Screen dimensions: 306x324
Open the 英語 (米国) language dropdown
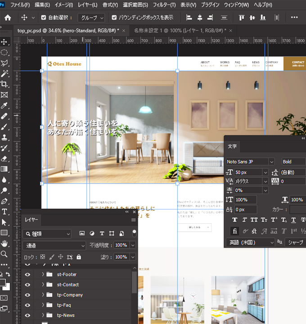pyautogui.click(x=250, y=242)
